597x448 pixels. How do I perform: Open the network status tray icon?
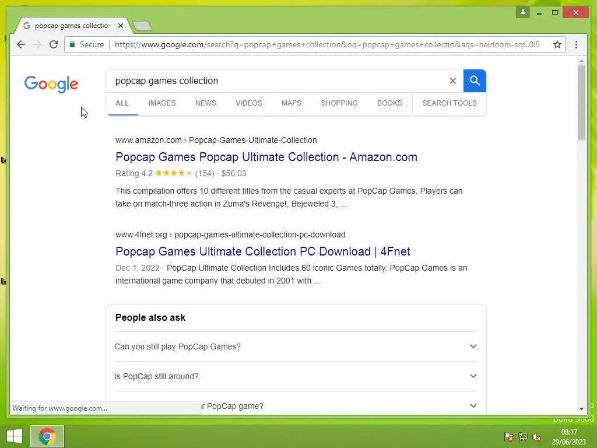pos(523,437)
